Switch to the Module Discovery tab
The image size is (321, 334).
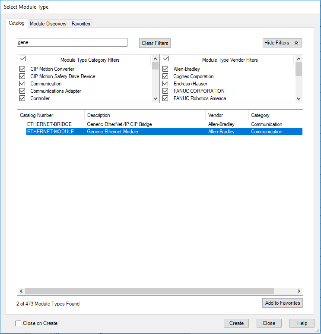(48, 24)
